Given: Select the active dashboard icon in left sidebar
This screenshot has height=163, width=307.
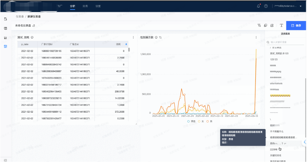Looking at the screenshot, I should coord(5,46).
